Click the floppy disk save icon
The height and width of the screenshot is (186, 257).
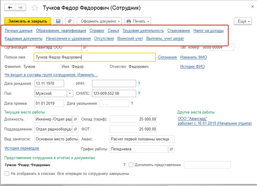point(58,21)
